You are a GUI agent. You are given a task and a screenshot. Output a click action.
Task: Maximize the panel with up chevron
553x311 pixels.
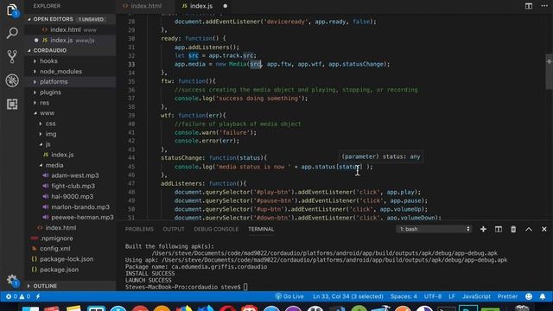pyautogui.click(x=528, y=229)
